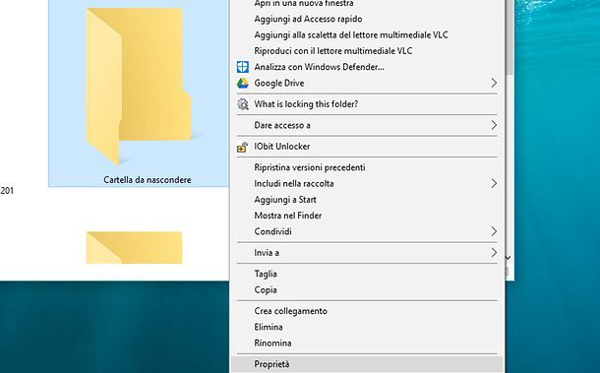Expand the Invia a submenu arrow
600x373 pixels.
pyautogui.click(x=494, y=252)
